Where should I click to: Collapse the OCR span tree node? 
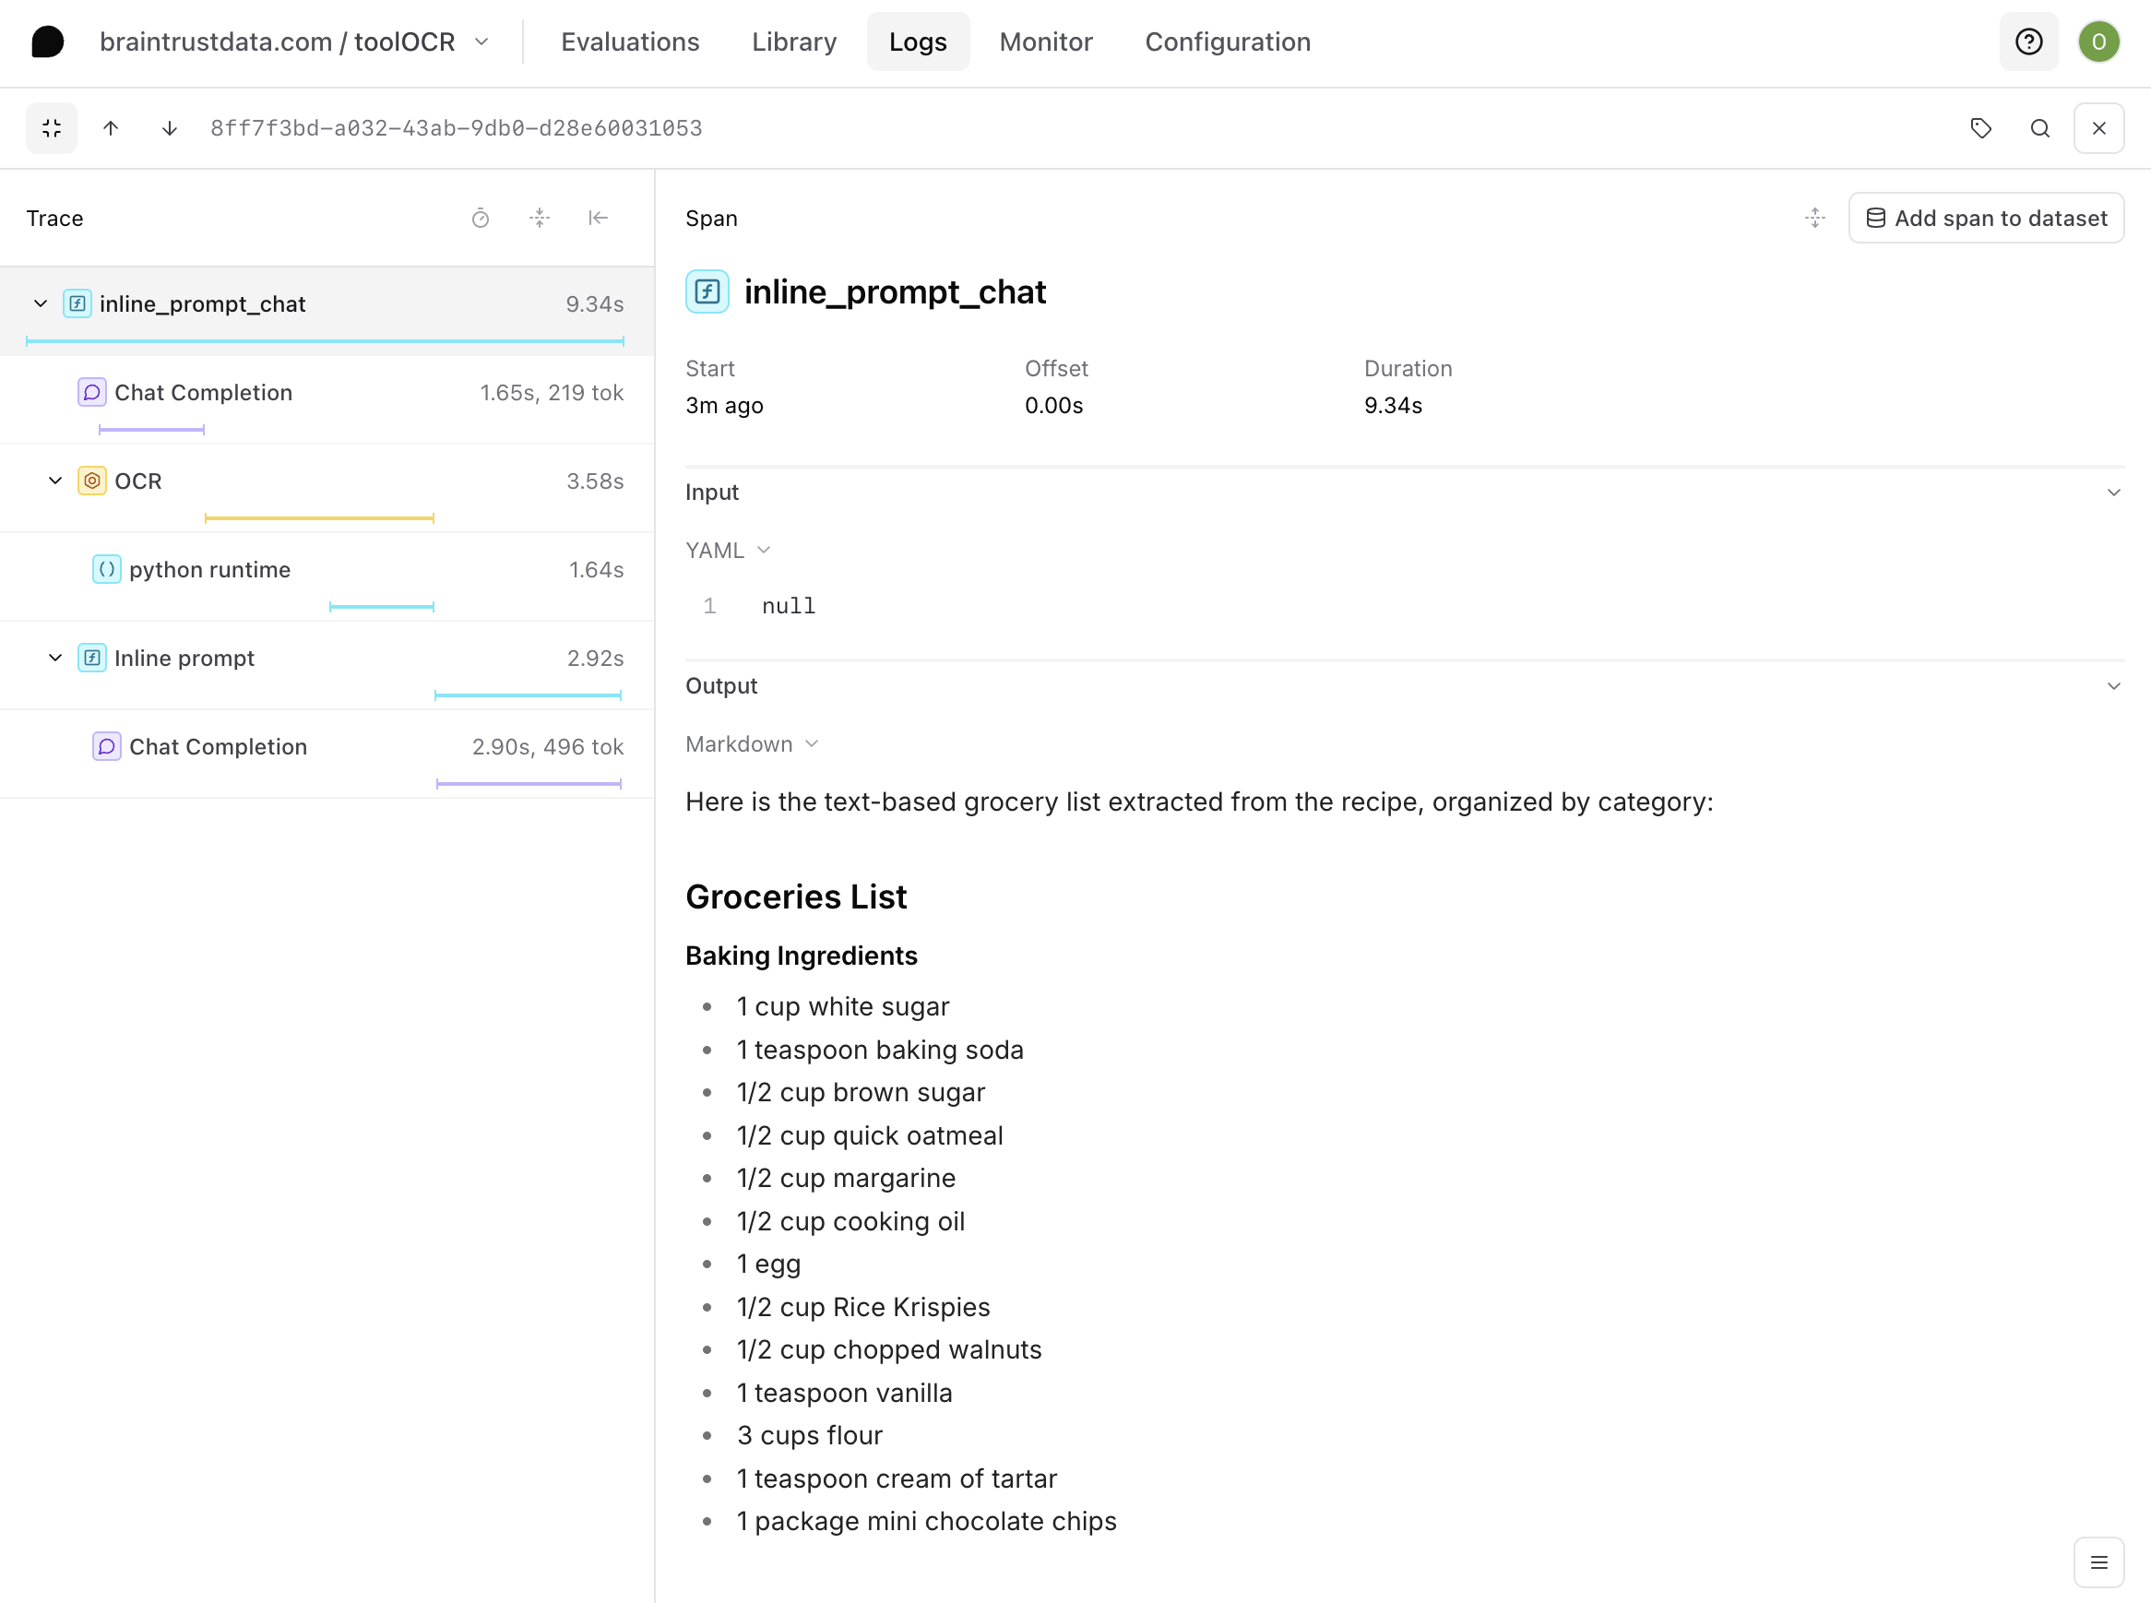pyautogui.click(x=55, y=481)
